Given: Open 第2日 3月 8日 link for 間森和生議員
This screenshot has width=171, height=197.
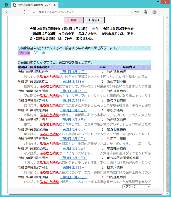Looking at the screenshot, I should coord(73,129).
